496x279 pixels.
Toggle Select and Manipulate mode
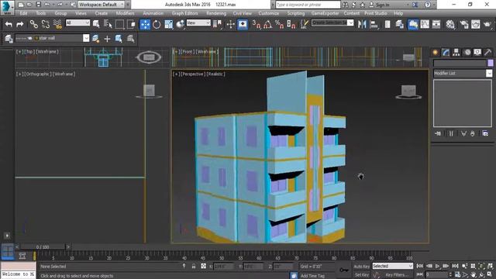231,24
